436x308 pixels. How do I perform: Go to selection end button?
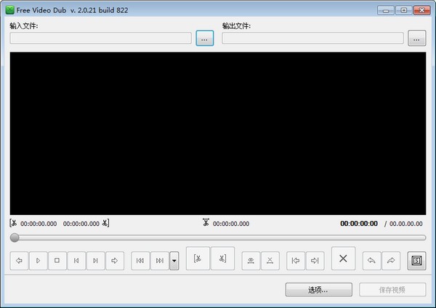(x=315, y=261)
